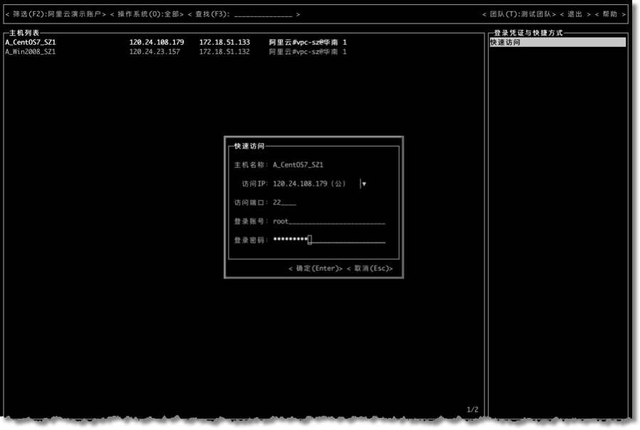This screenshot has height=430, width=640.
Task: Select host A_CentOS7_SZ1 in host list
Action: (31, 43)
